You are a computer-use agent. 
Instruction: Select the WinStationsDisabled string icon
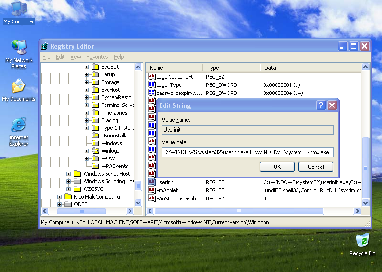click(x=151, y=198)
